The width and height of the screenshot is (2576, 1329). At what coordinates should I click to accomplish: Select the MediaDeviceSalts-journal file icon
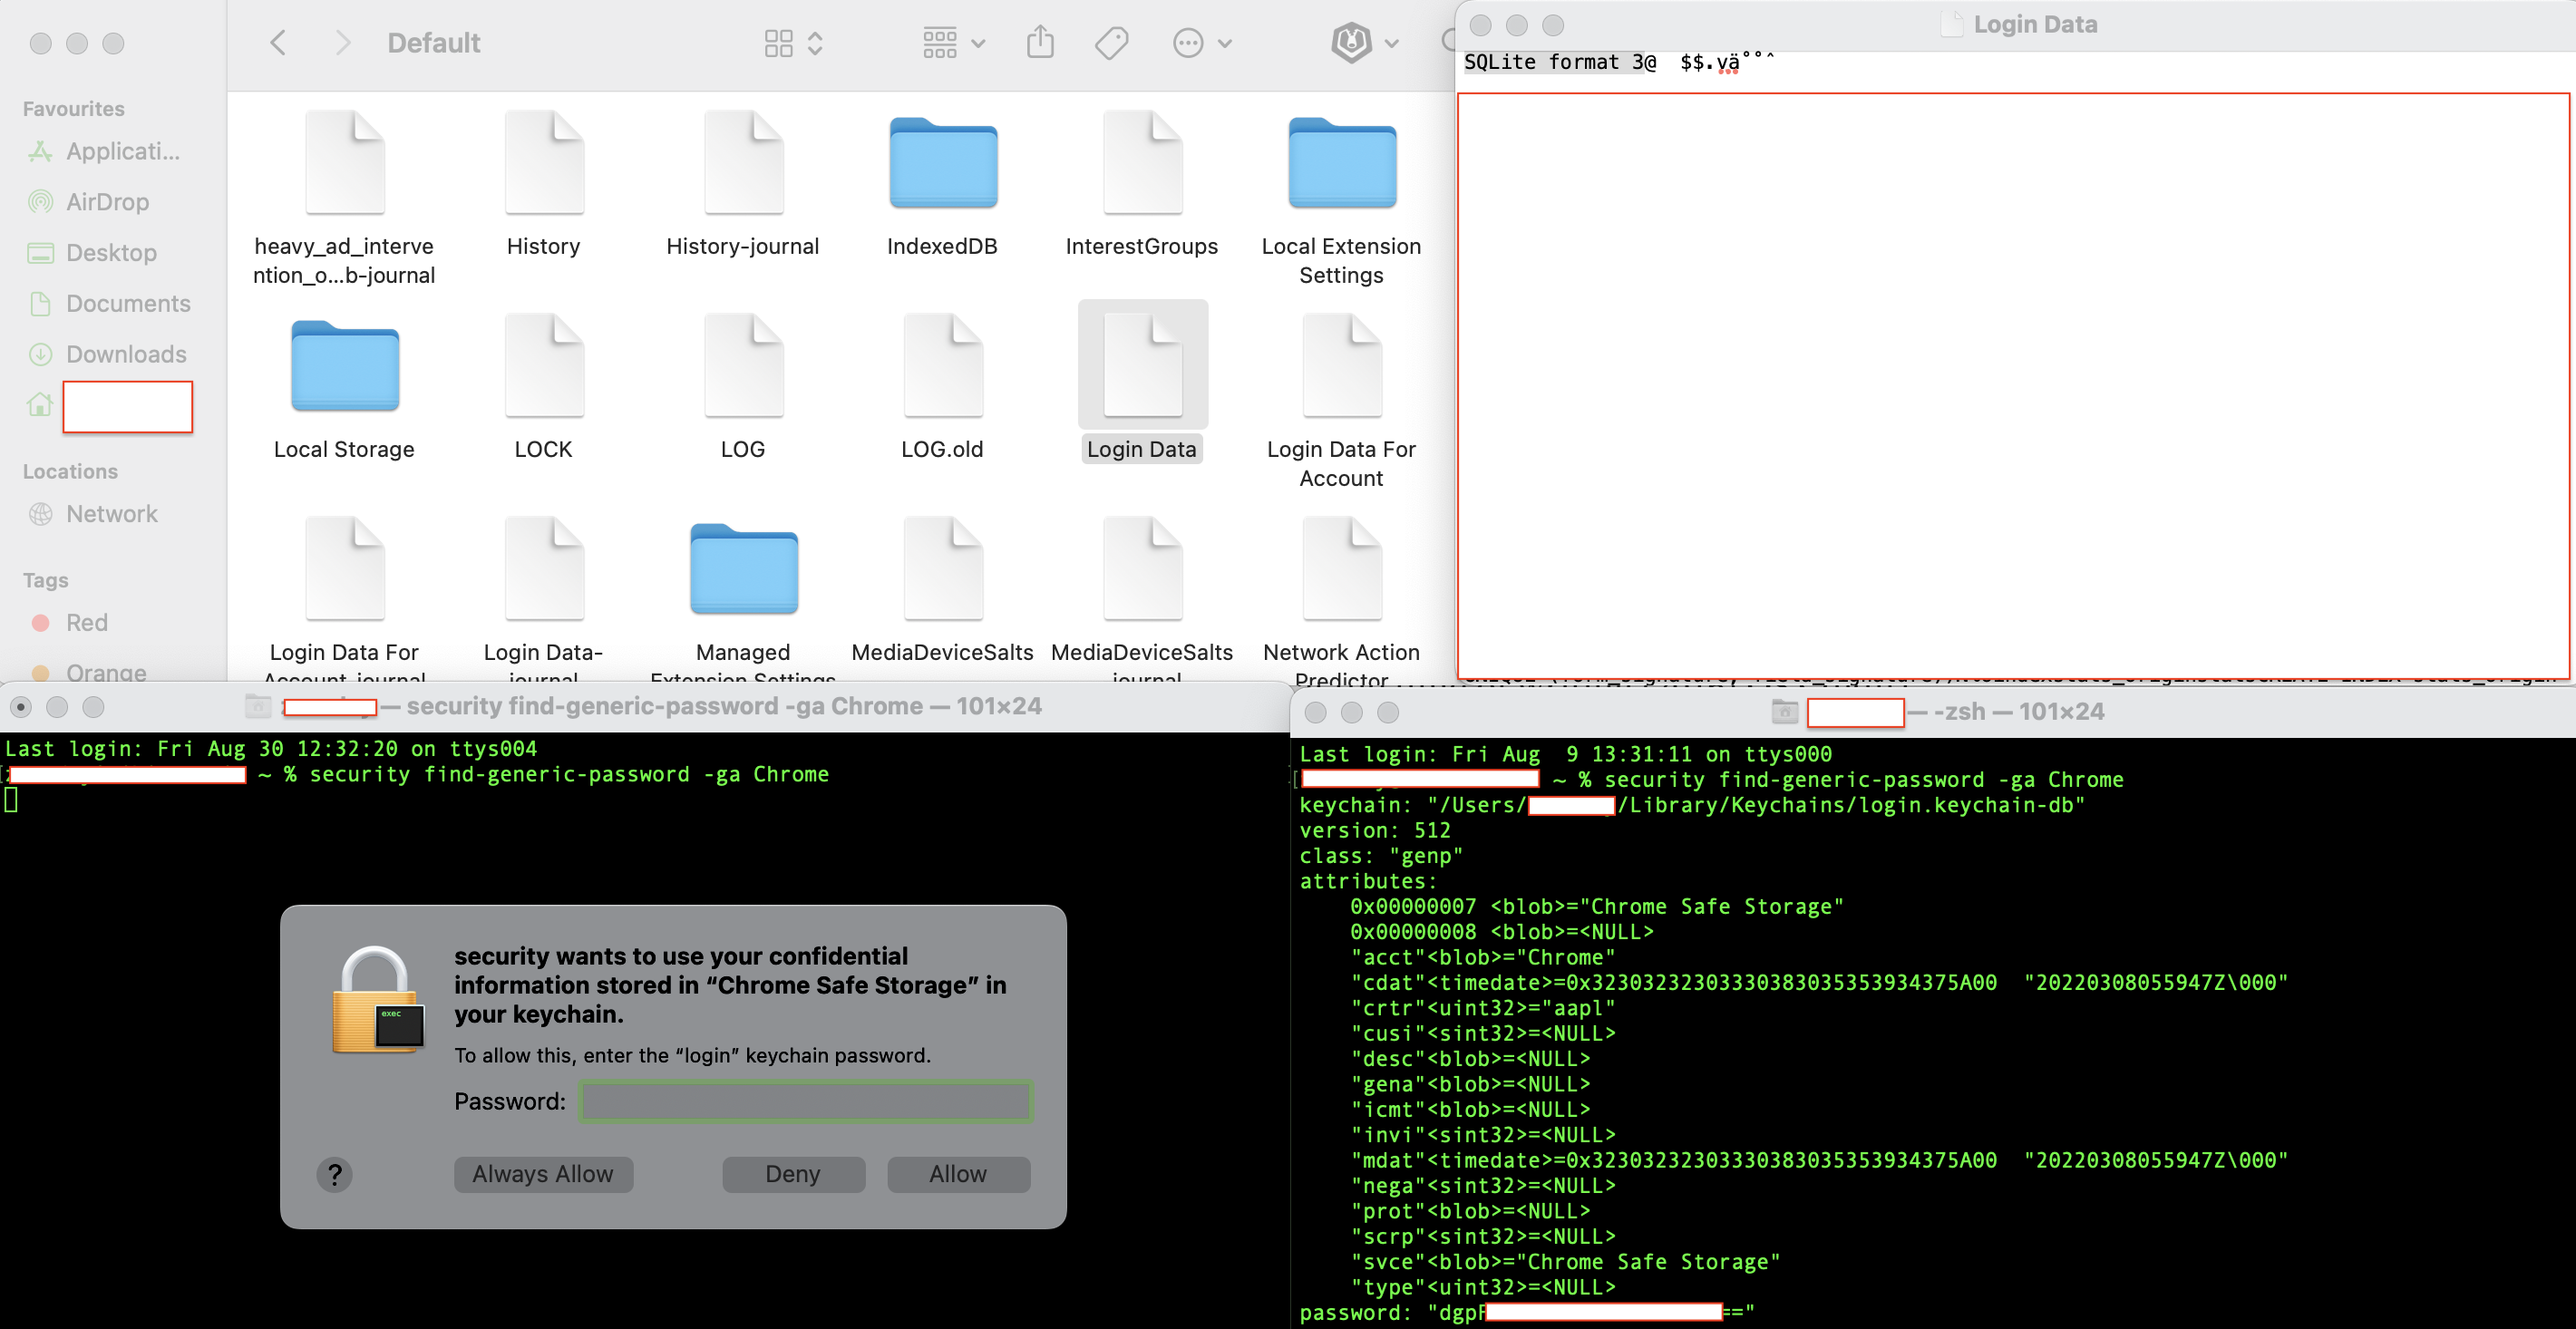click(1142, 568)
